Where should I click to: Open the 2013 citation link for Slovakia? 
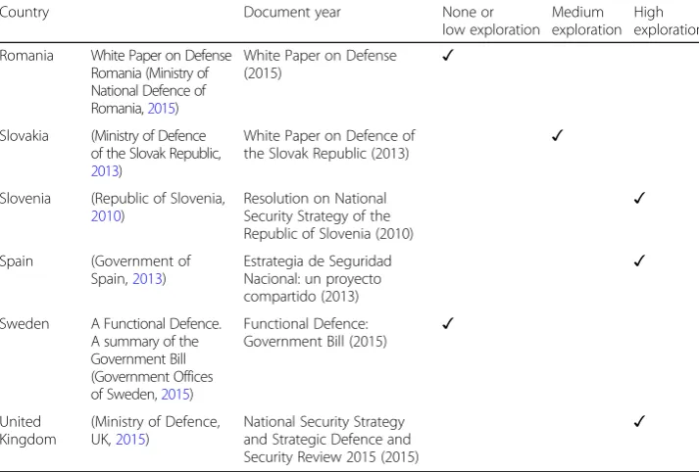tap(105, 171)
